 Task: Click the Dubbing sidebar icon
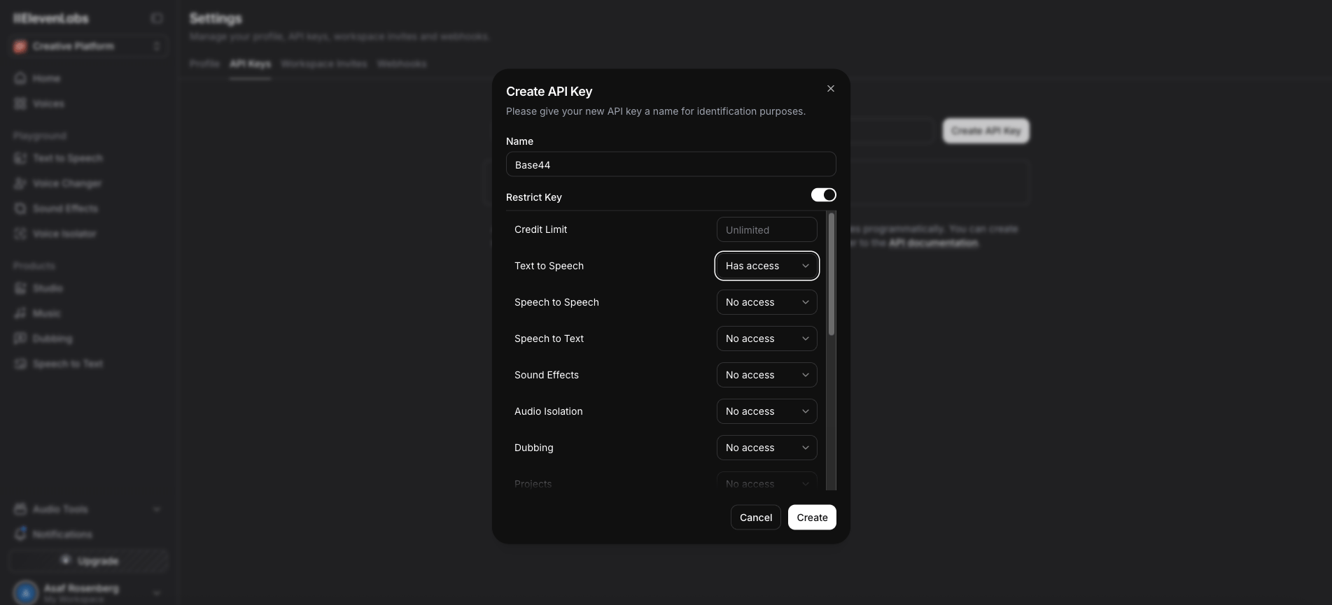(20, 339)
